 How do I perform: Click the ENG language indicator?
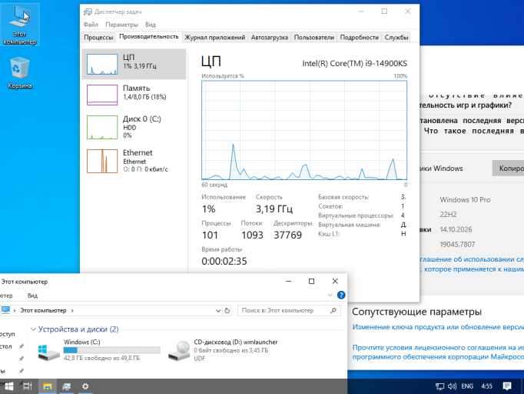467,386
